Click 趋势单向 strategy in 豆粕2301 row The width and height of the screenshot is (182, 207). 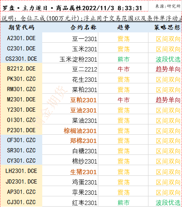(168, 100)
